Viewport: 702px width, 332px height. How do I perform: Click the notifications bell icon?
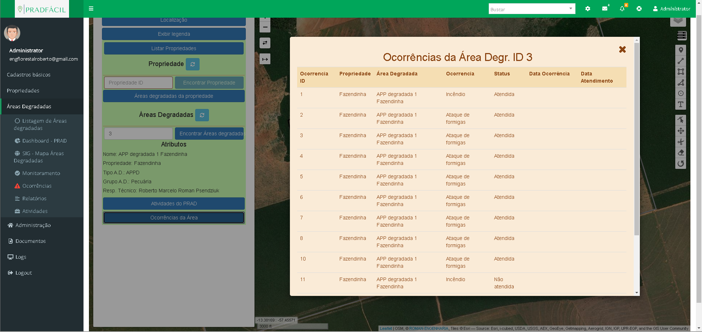(622, 9)
